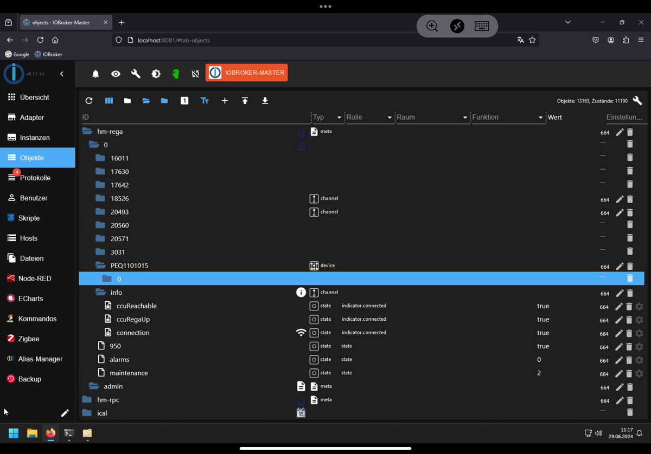
Task: Delete the 16011 folder with trash icon
Action: (630, 158)
